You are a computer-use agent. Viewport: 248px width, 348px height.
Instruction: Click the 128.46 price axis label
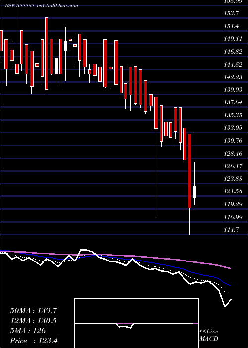tap(233, 153)
